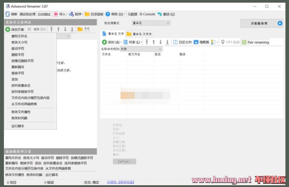This screenshot has width=289, height=187.
Task: Expand the 批处理模式 dropdown
Action: click(x=151, y=23)
